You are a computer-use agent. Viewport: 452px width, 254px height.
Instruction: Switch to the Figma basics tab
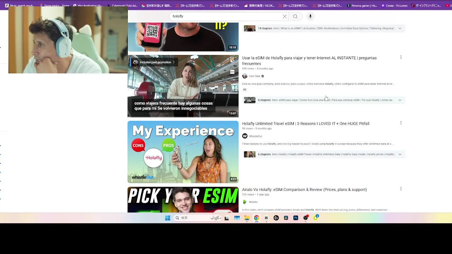55,6
